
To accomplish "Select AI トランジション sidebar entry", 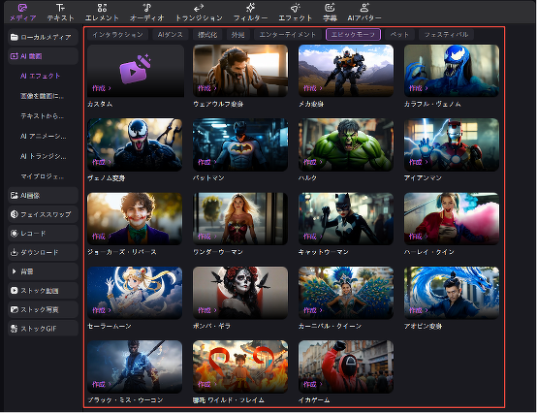I will pyautogui.click(x=44, y=156).
